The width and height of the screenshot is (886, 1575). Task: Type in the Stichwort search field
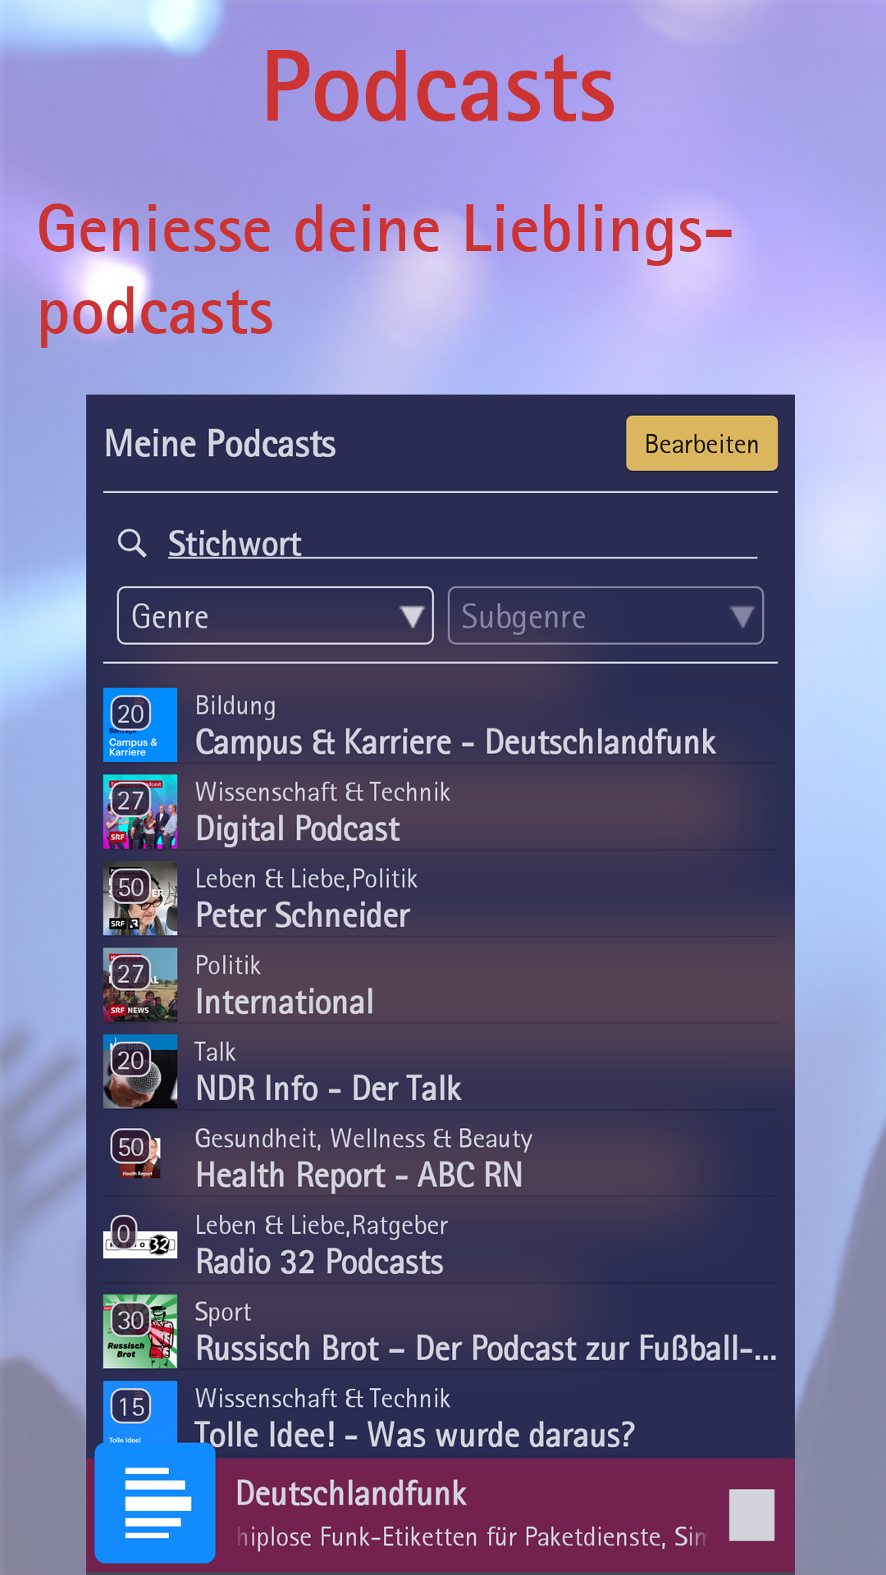(459, 544)
